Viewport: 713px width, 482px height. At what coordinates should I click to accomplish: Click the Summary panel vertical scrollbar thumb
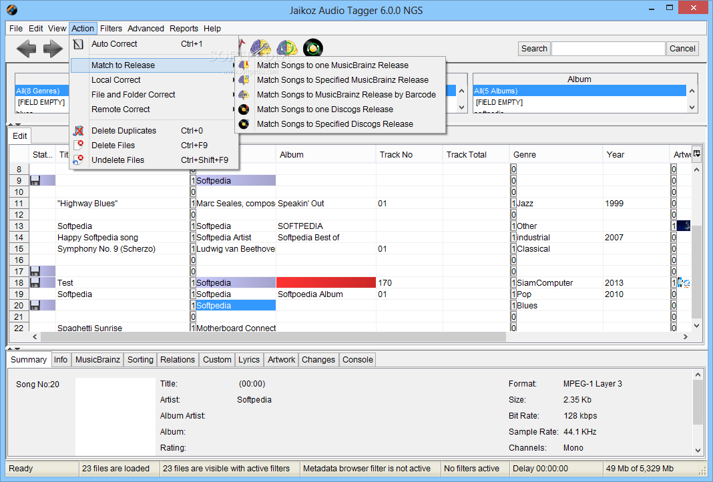click(698, 403)
